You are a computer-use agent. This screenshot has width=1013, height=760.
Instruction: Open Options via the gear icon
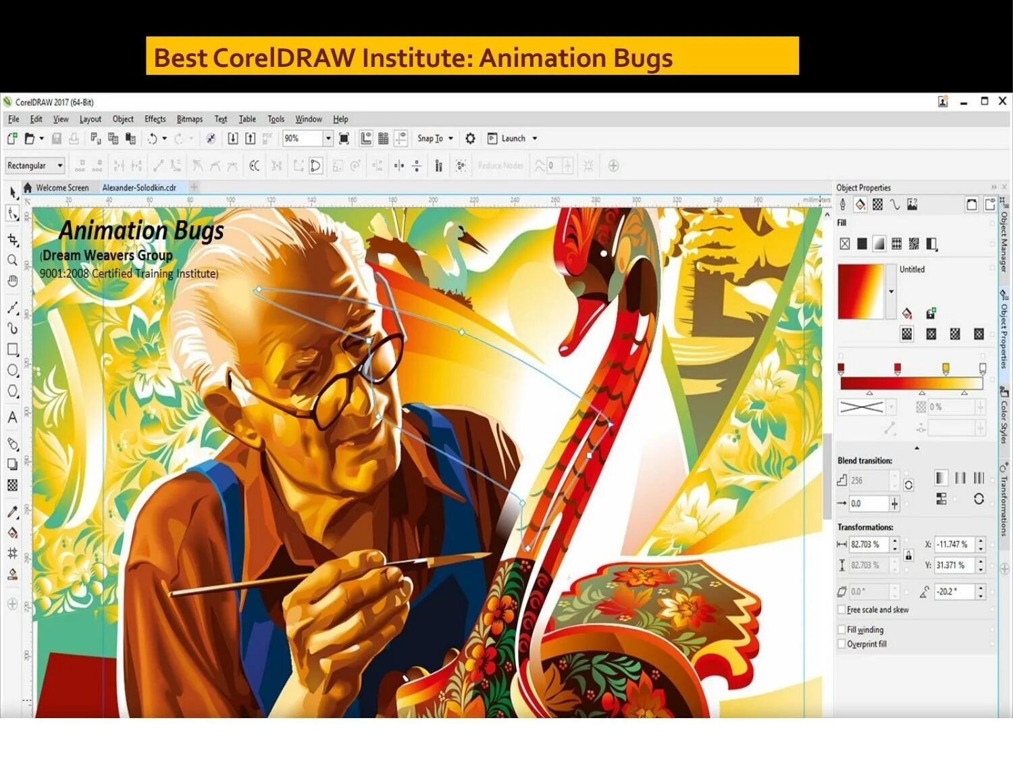click(x=471, y=138)
